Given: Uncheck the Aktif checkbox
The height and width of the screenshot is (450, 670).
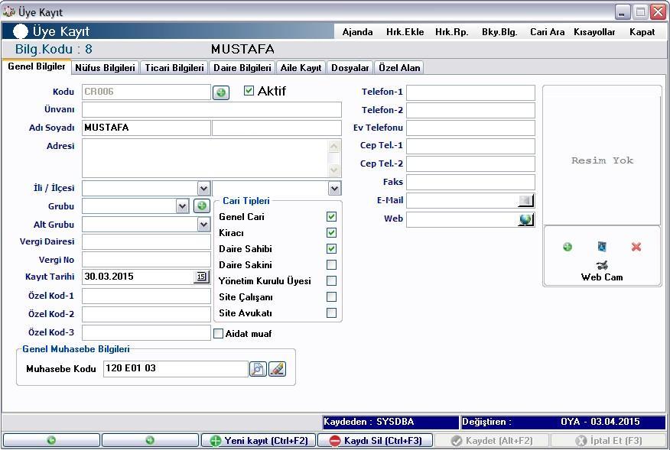Looking at the screenshot, I should 249,90.
